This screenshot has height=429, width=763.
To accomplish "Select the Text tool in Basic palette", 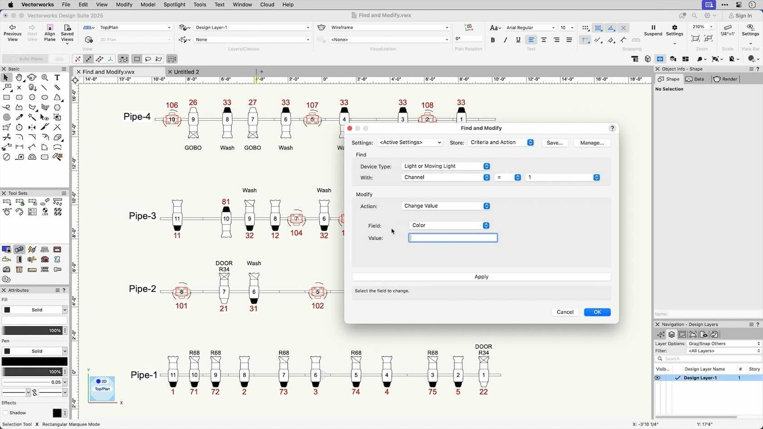I will (x=57, y=78).
